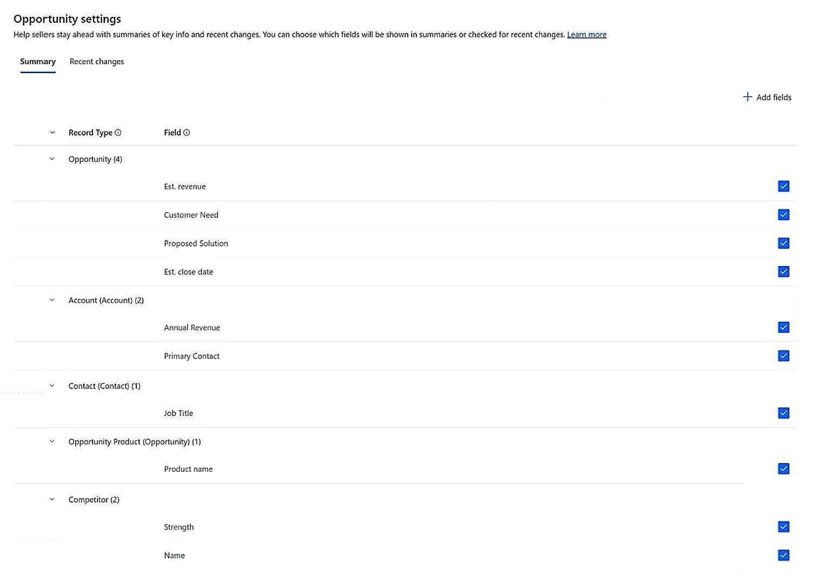
Task: Toggle the Job Title checkbox
Action: click(x=783, y=413)
